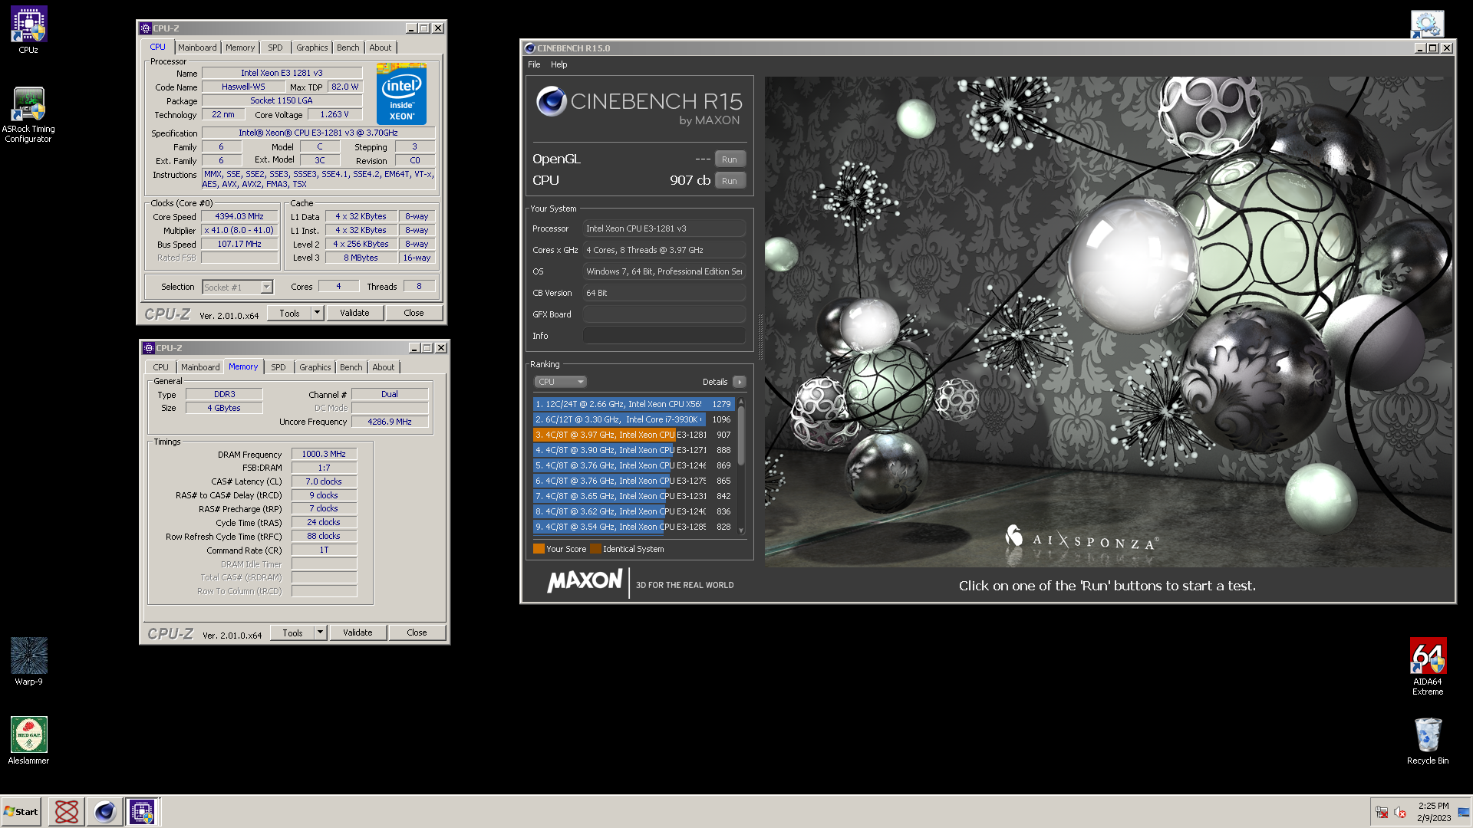1473x828 pixels.
Task: Switch to SPD tab in top CPU-Z window
Action: tap(275, 48)
